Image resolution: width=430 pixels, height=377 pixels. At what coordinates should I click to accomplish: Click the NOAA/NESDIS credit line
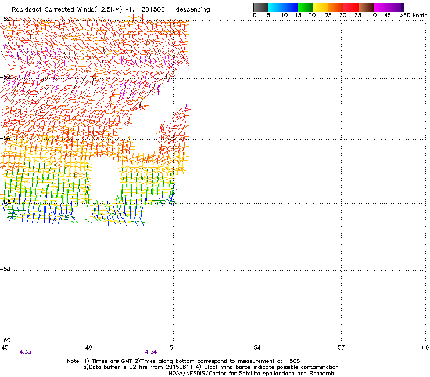251,374
